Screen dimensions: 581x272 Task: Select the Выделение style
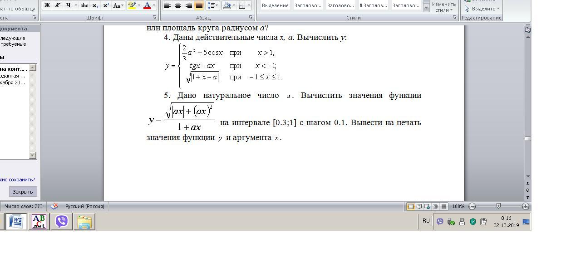pos(275,5)
